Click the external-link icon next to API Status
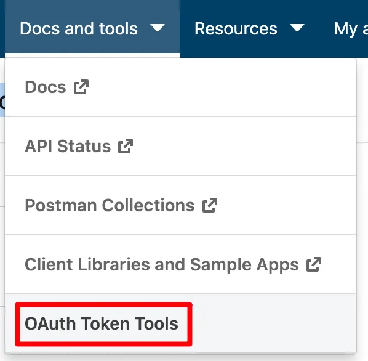The image size is (368, 361). [126, 146]
